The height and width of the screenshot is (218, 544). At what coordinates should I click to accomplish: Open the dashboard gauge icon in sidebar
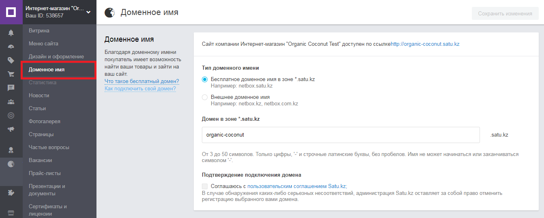[11, 47]
